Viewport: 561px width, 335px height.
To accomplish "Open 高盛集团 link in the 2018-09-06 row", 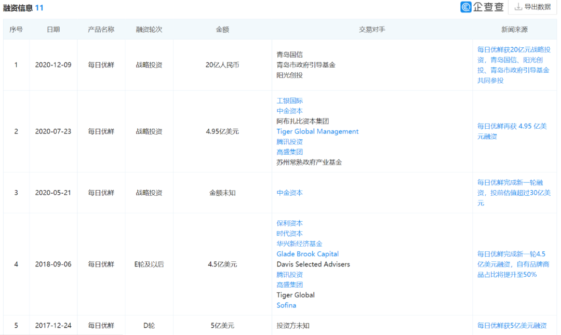I will click(289, 285).
